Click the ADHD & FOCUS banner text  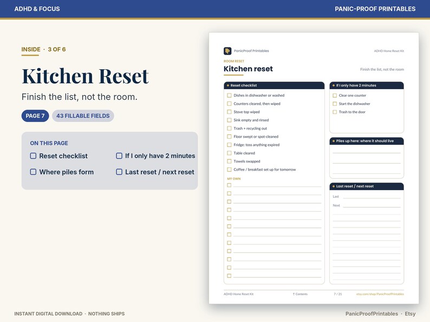37,9
